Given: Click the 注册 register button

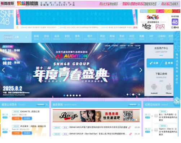Looking at the screenshot, I should click(154, 63).
